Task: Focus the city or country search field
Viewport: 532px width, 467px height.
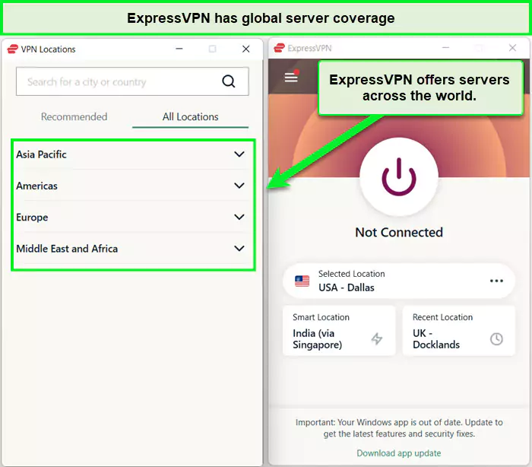Action: [132, 81]
